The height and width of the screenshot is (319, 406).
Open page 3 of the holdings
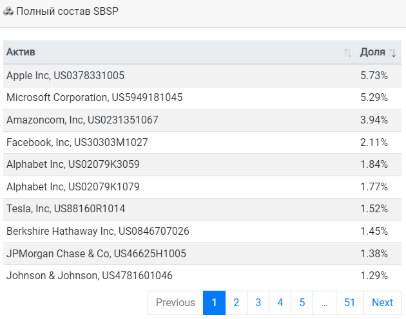point(258,303)
